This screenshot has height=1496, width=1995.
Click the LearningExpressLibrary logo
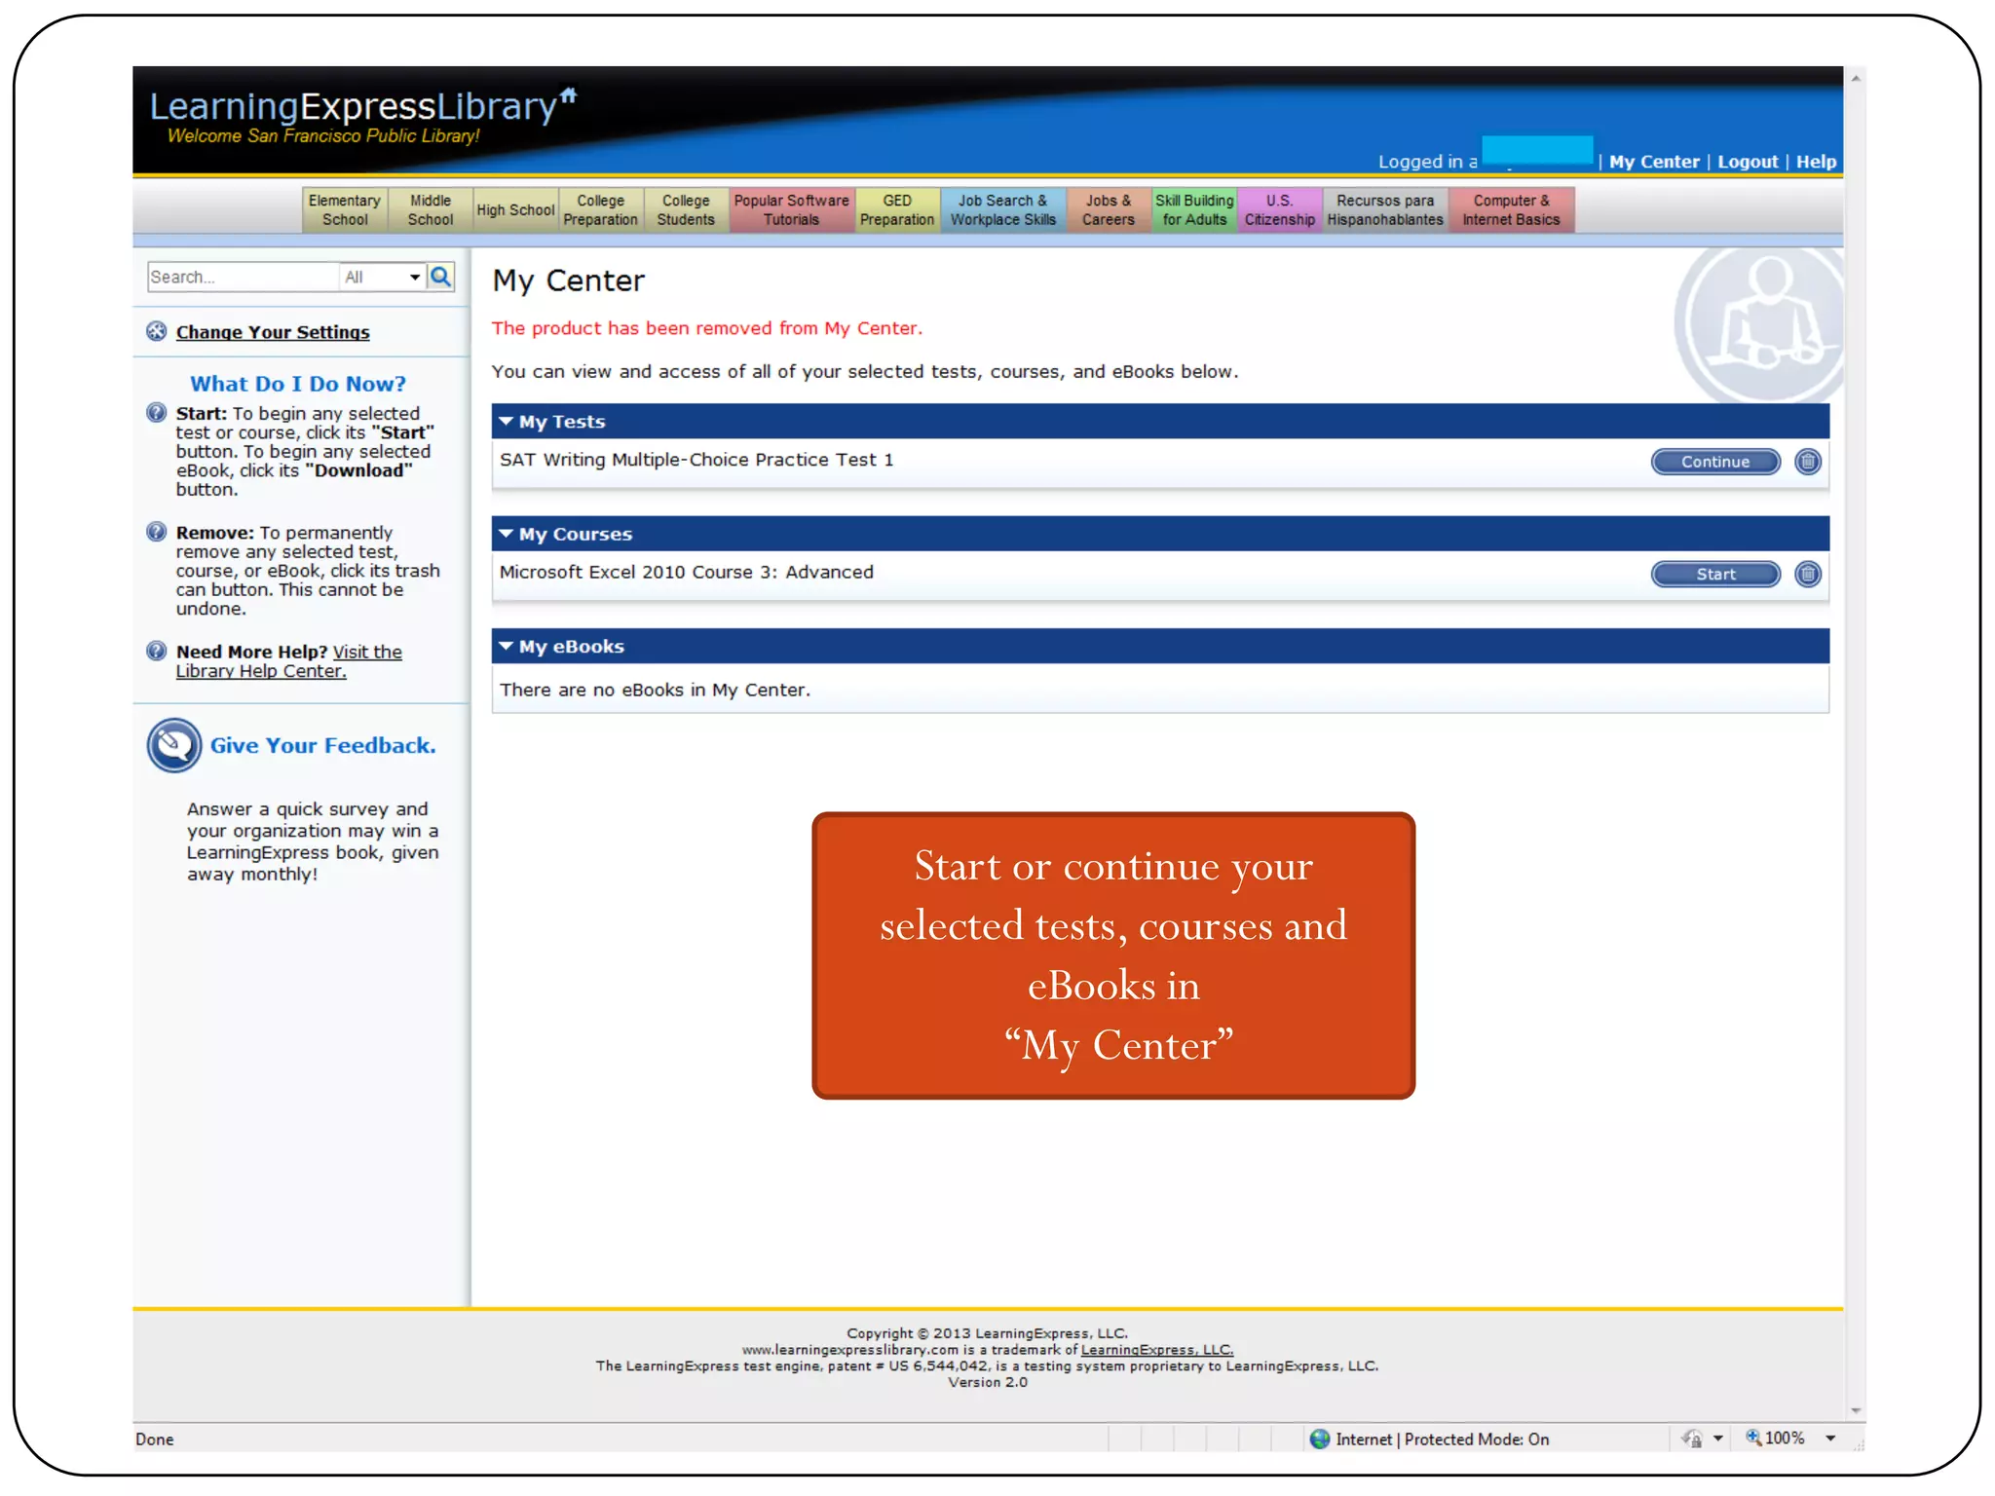[362, 106]
